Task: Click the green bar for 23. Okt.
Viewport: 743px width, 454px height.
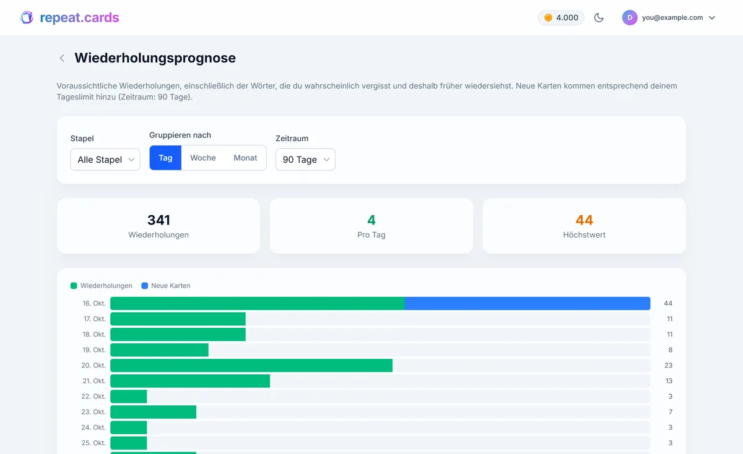Action: pos(153,411)
